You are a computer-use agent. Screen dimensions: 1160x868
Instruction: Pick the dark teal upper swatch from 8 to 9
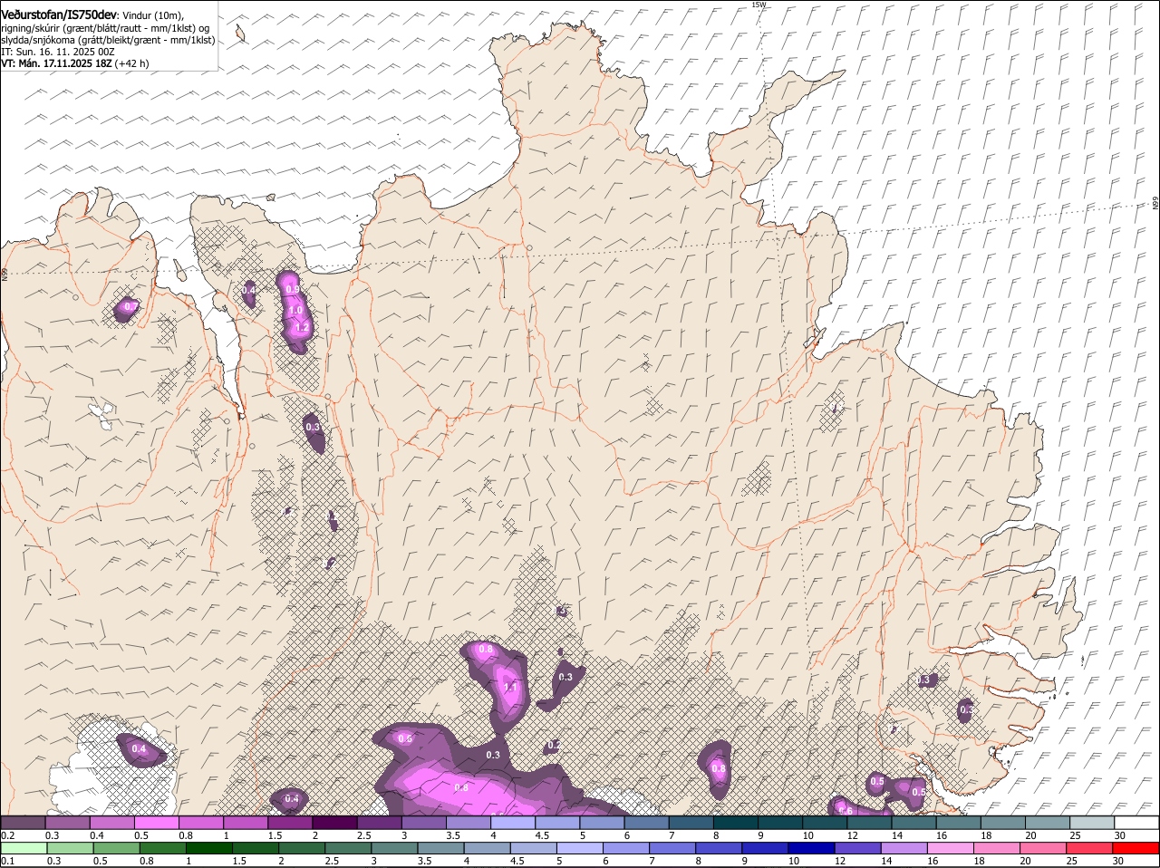[x=735, y=823]
